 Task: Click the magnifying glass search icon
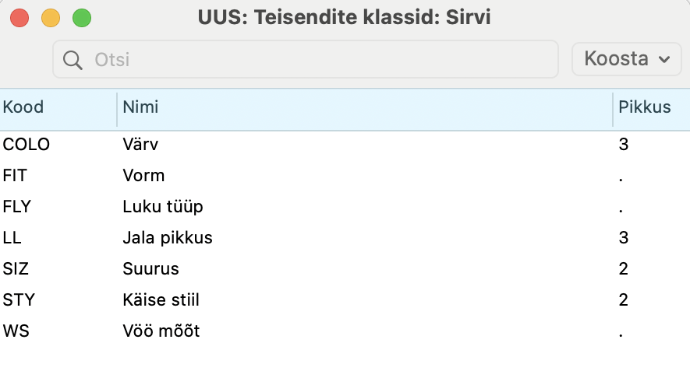click(x=73, y=60)
